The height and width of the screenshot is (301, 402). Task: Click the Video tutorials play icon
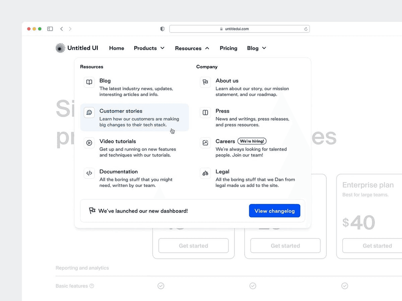pos(89,143)
